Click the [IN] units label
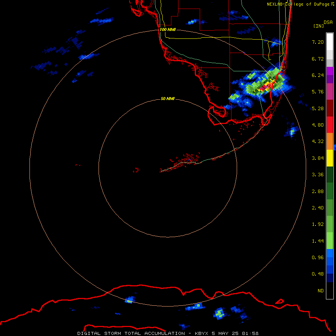The height and width of the screenshot is (336, 336). click(x=318, y=26)
